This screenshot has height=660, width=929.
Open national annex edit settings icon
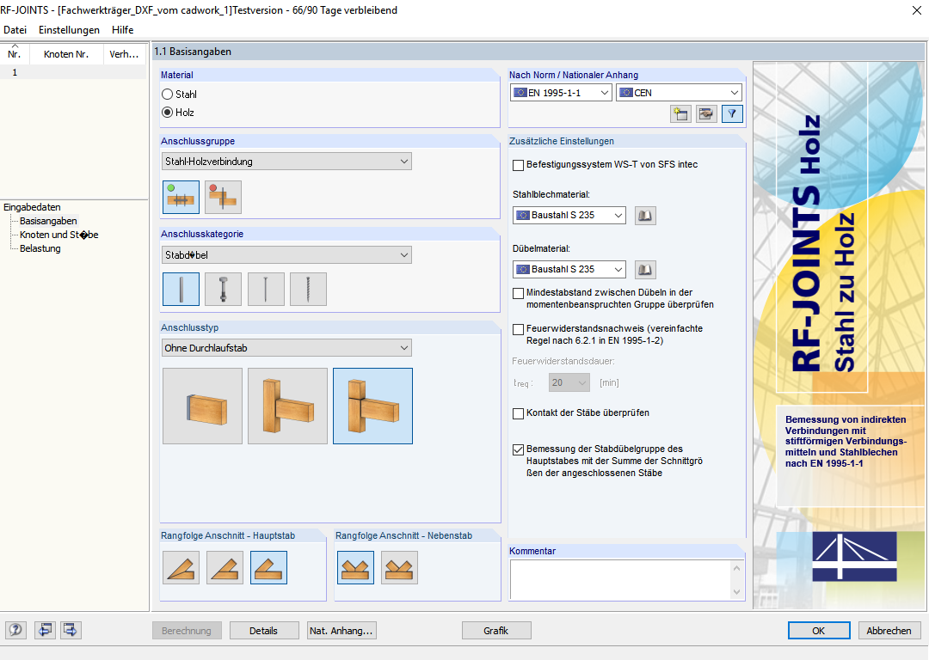(x=706, y=113)
